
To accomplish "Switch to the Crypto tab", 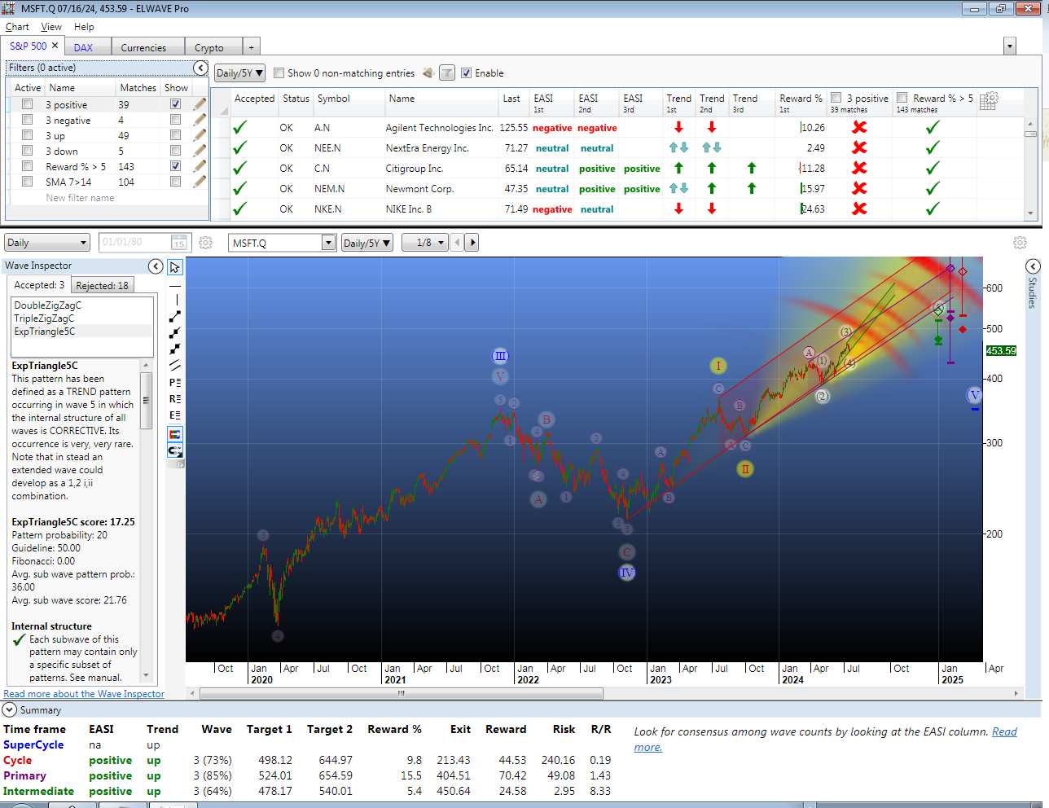I will (209, 47).
